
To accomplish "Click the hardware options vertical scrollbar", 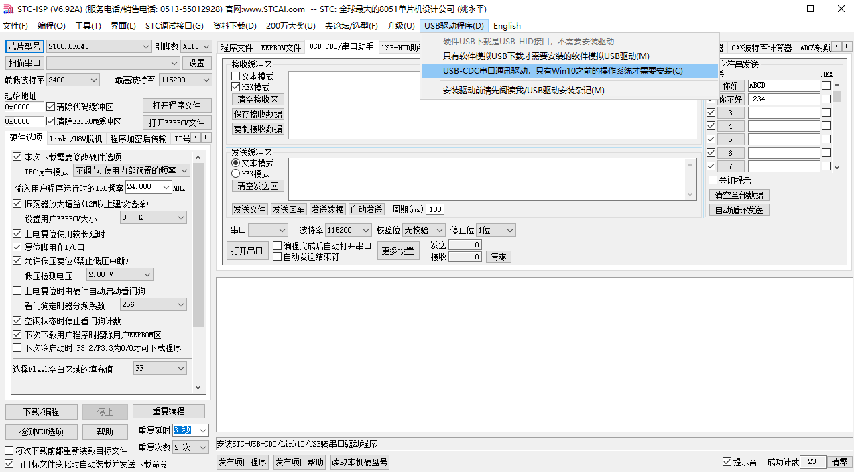I will [198, 272].
